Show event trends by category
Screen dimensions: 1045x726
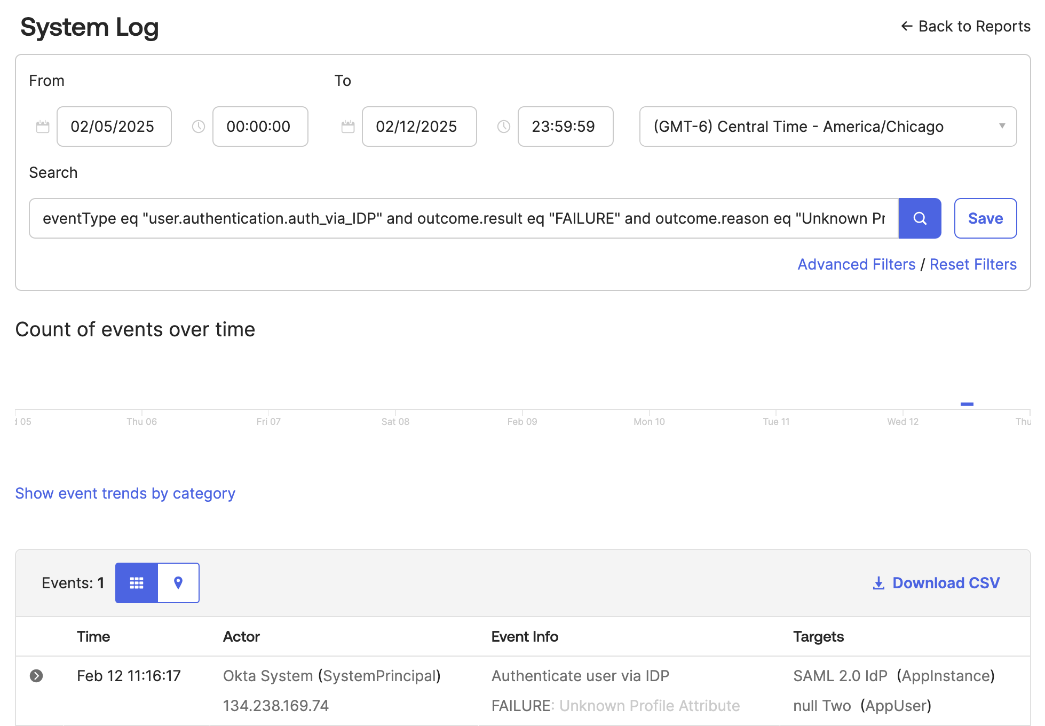tap(125, 493)
